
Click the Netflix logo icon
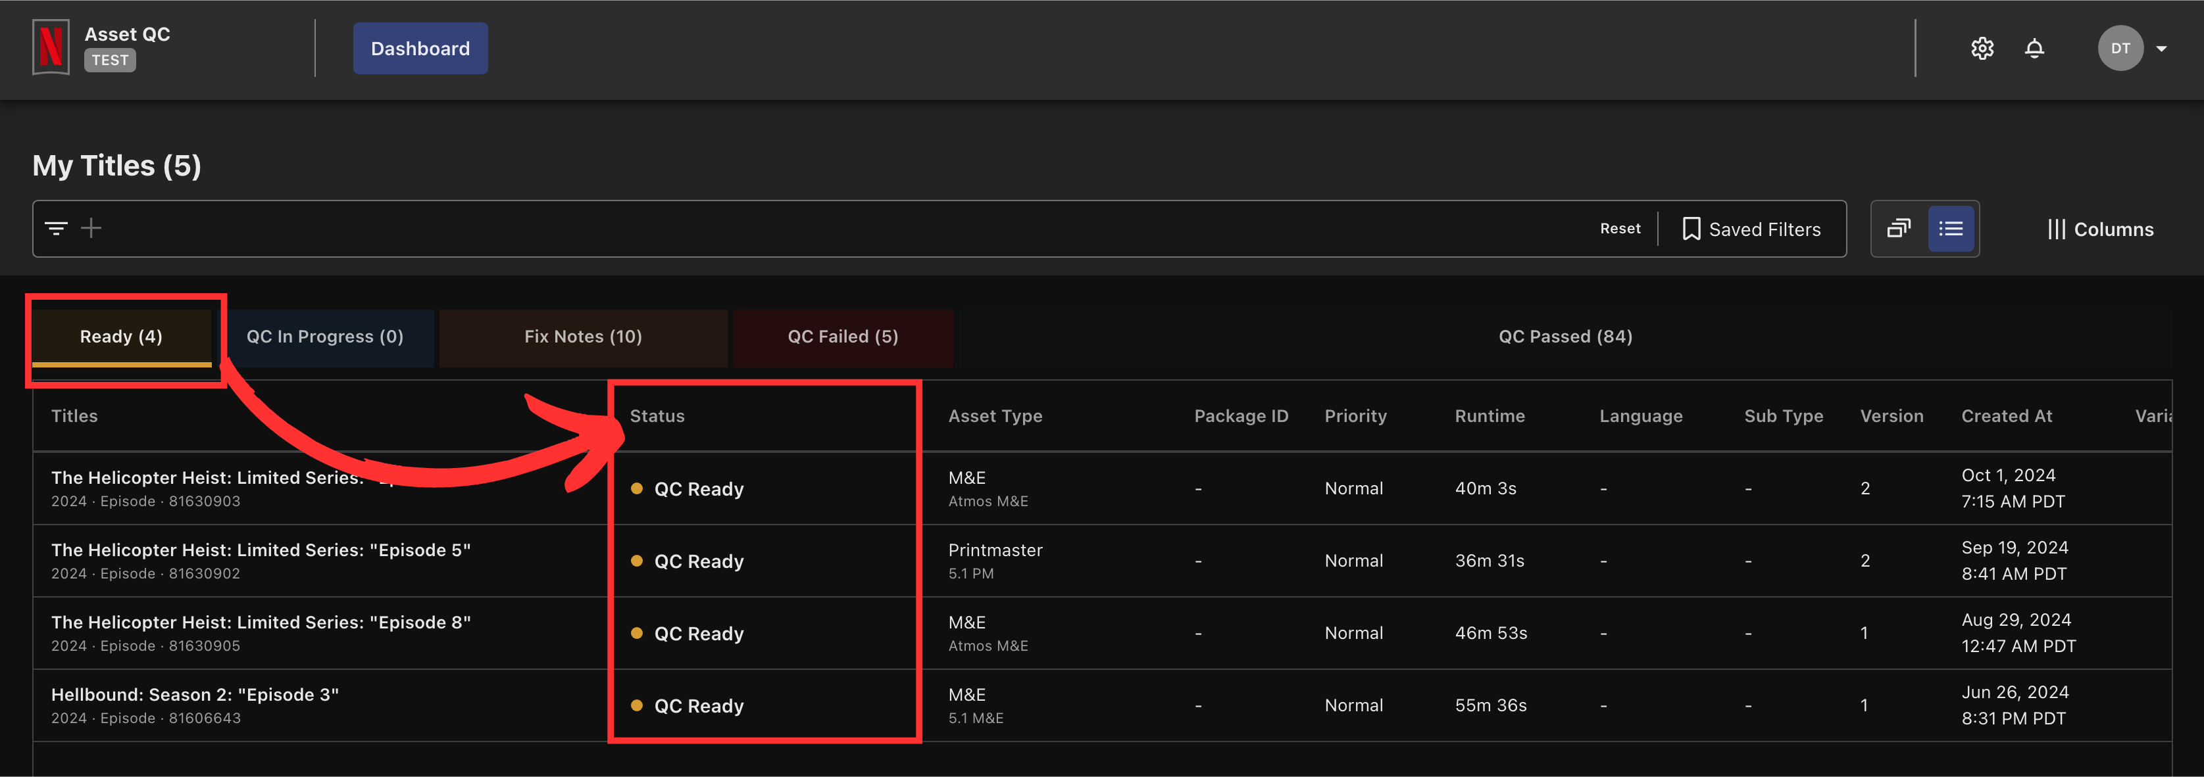(51, 48)
